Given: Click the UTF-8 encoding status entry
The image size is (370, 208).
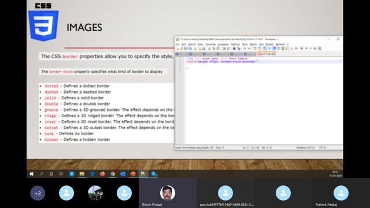Looking at the screenshot, I should tap(323, 148).
